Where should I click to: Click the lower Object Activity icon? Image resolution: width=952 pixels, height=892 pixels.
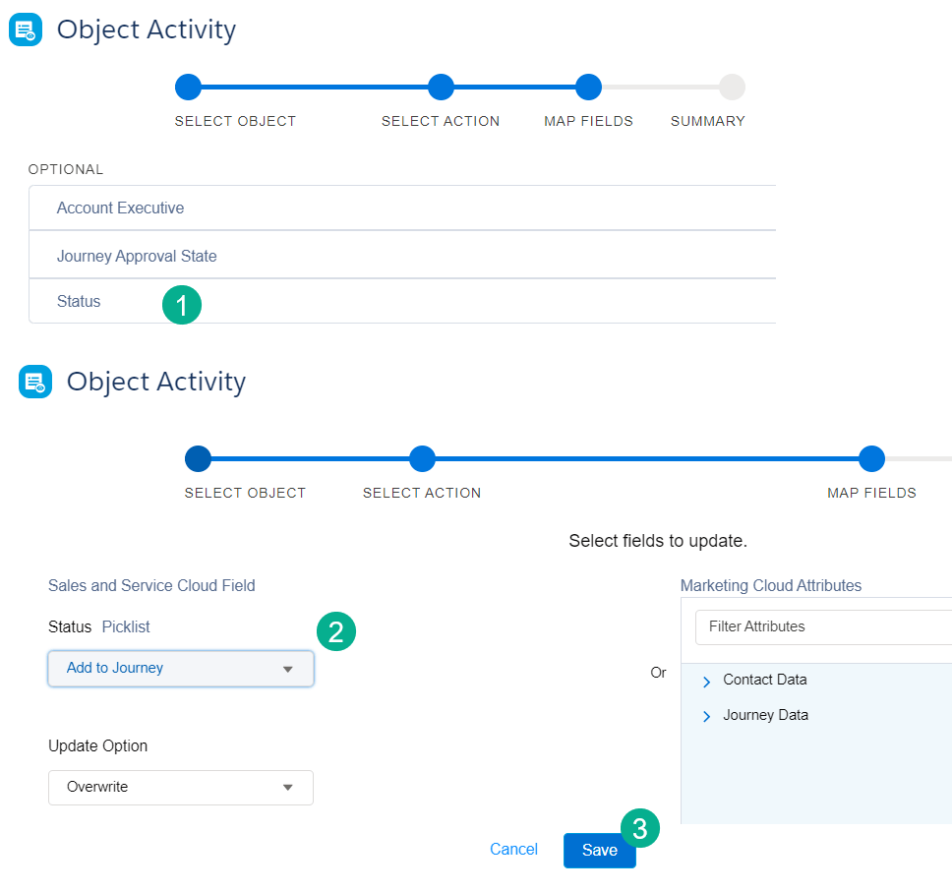[35, 382]
